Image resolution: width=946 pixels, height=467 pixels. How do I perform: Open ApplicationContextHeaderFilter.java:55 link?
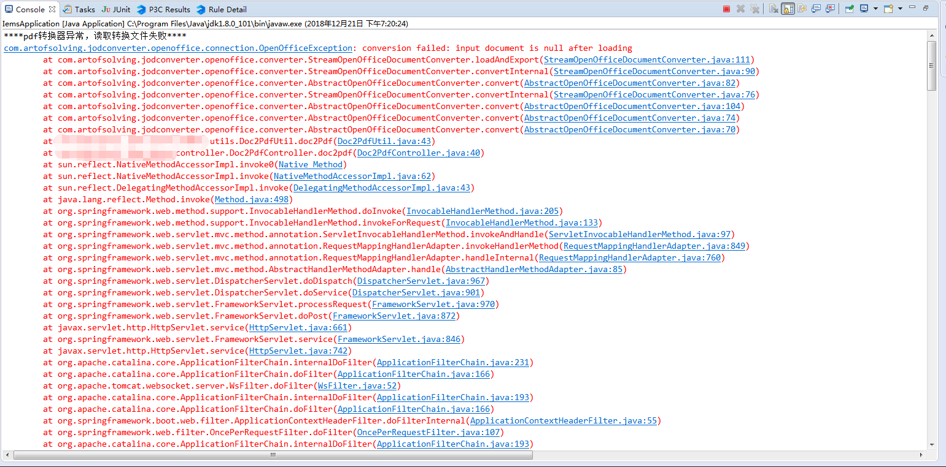564,420
